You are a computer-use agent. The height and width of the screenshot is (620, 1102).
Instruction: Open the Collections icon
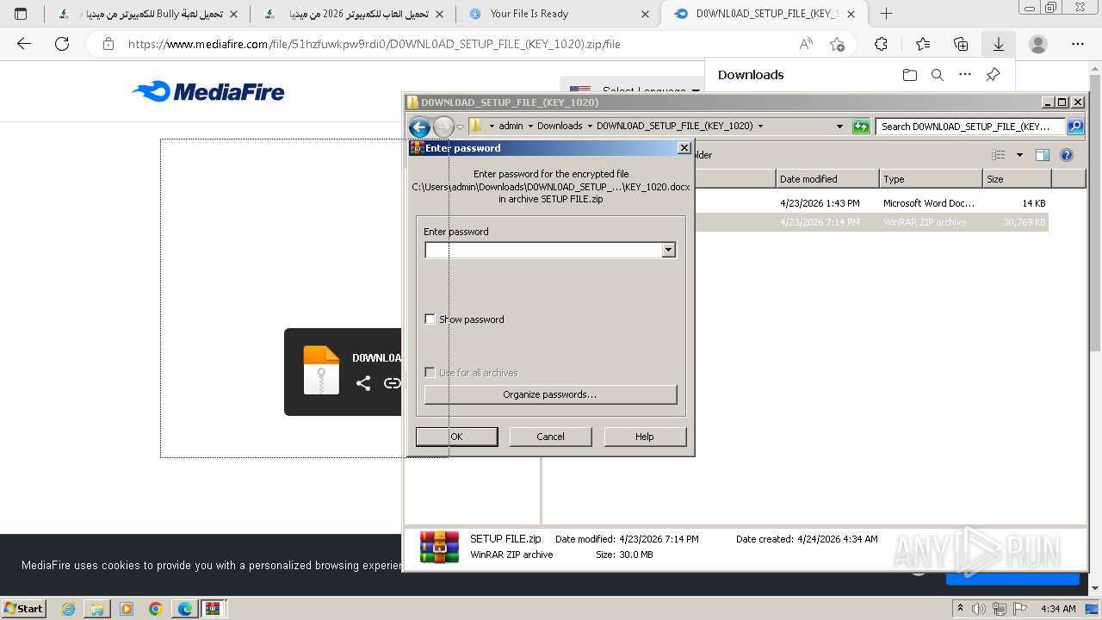(961, 44)
